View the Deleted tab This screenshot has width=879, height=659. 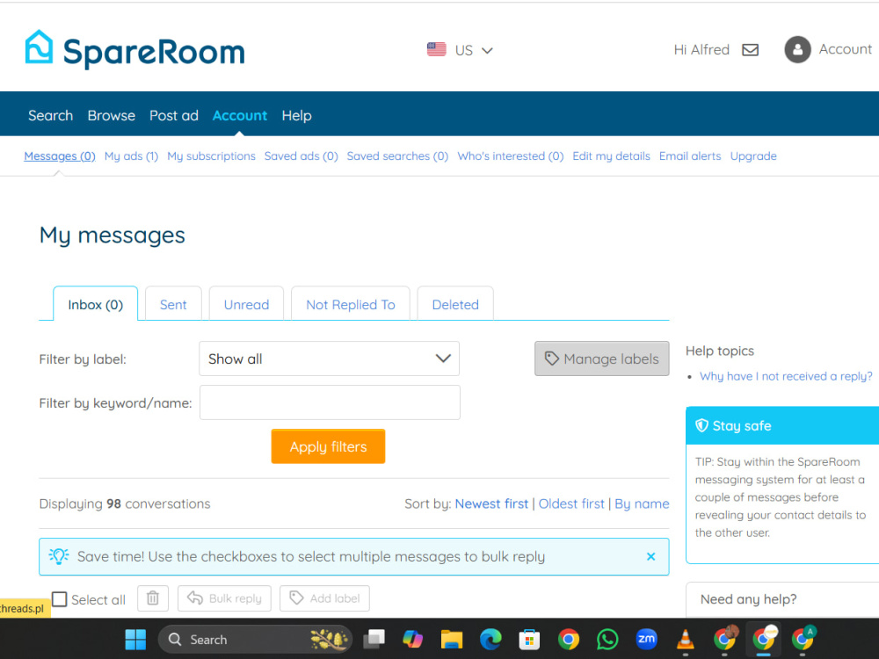(455, 304)
